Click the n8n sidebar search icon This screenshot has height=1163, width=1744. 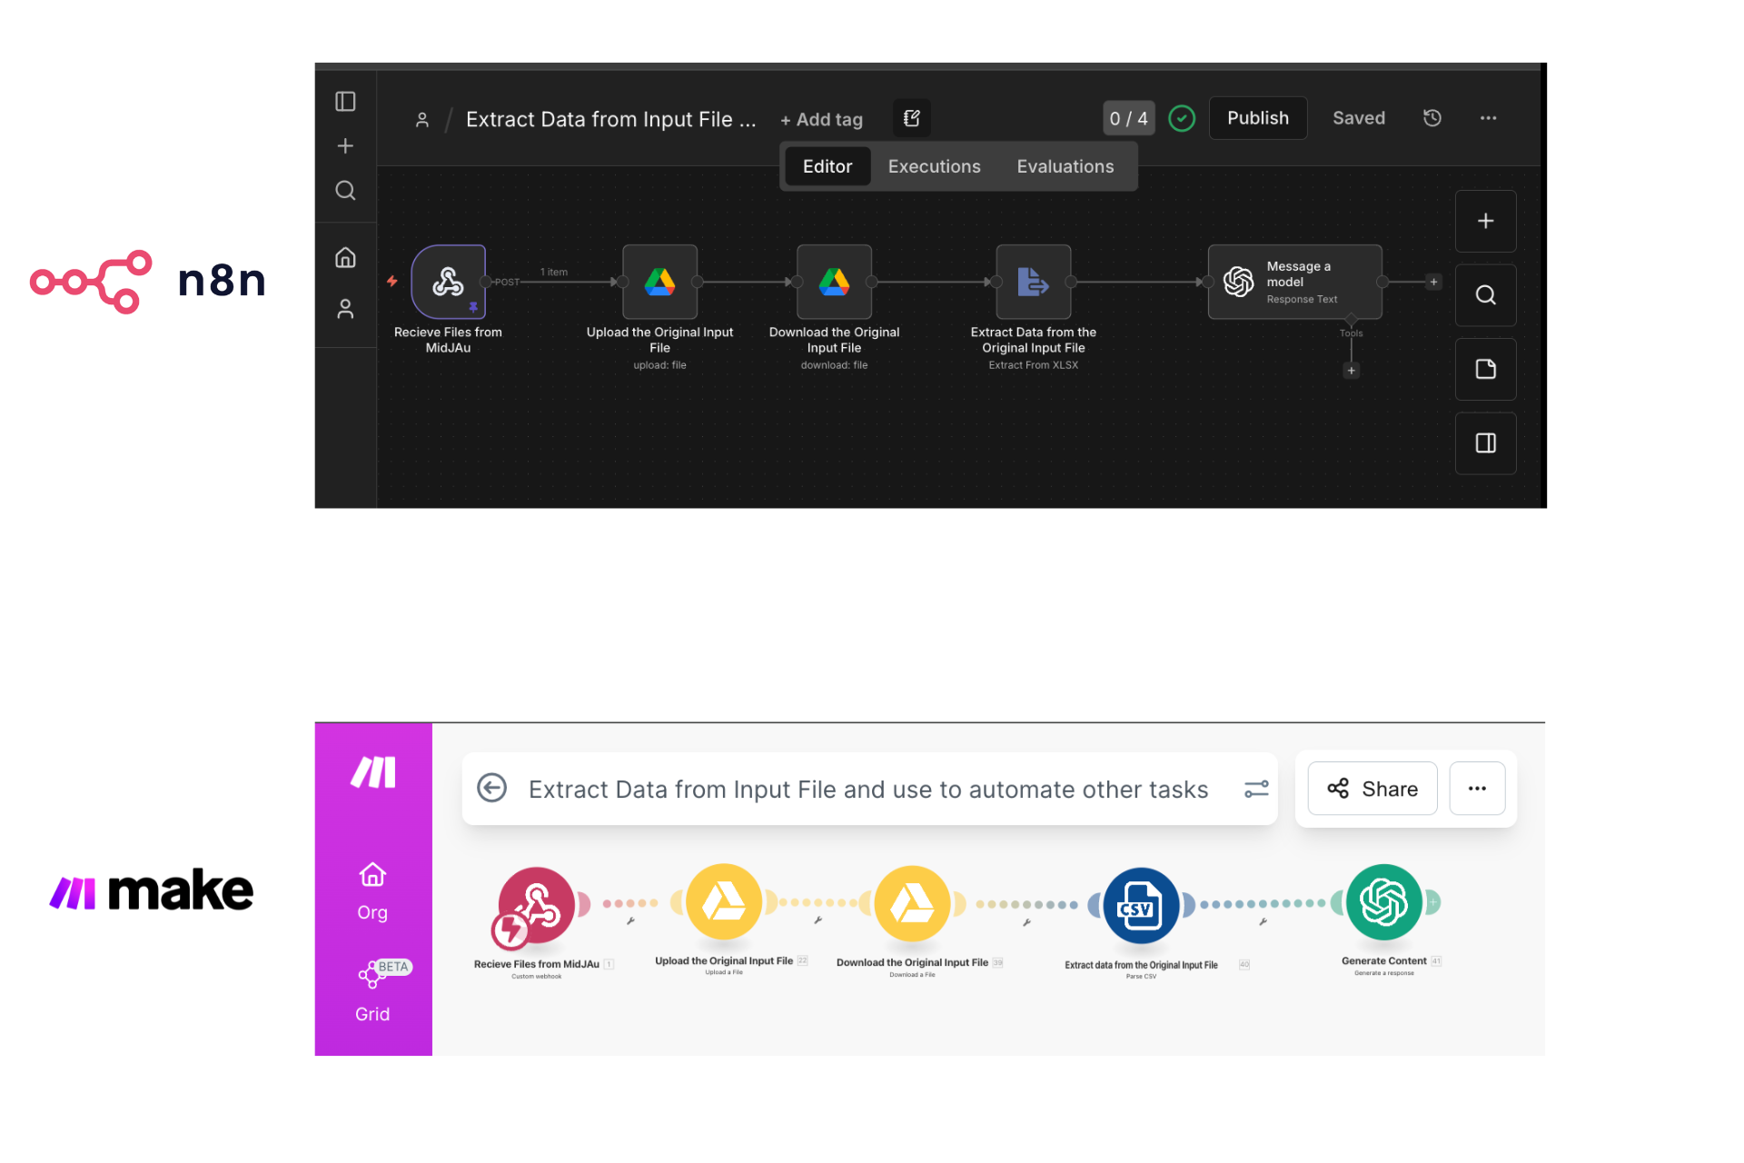345,191
